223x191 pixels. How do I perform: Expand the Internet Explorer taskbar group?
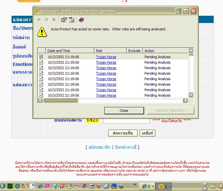[x=153, y=186]
